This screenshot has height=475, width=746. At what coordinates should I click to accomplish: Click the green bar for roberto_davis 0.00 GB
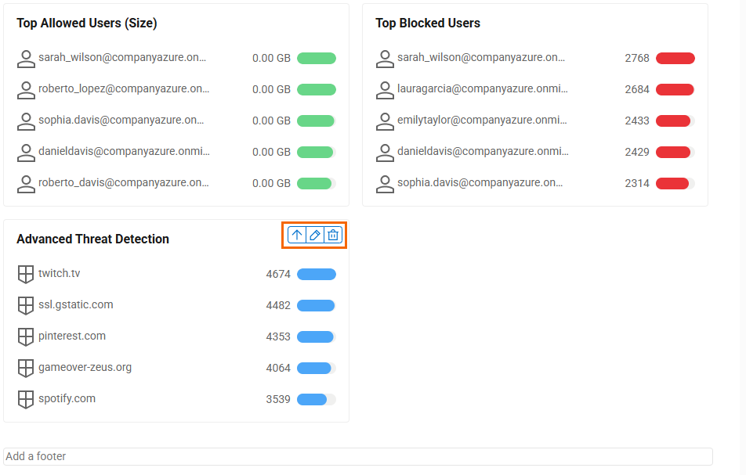pos(316,183)
